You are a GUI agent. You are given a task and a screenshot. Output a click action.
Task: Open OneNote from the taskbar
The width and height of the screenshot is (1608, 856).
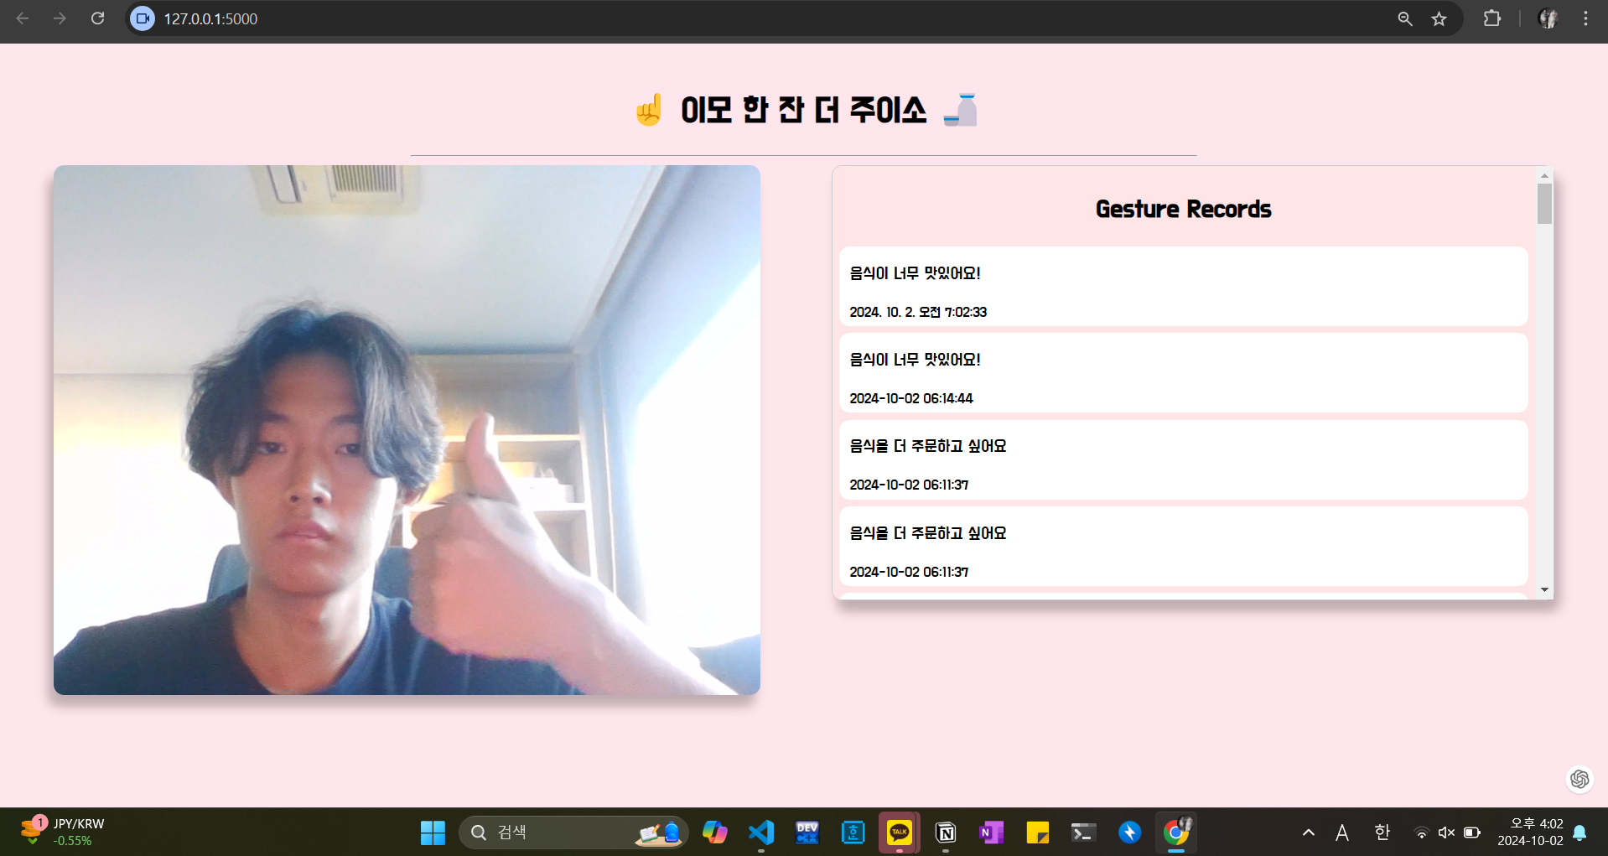[x=992, y=833]
